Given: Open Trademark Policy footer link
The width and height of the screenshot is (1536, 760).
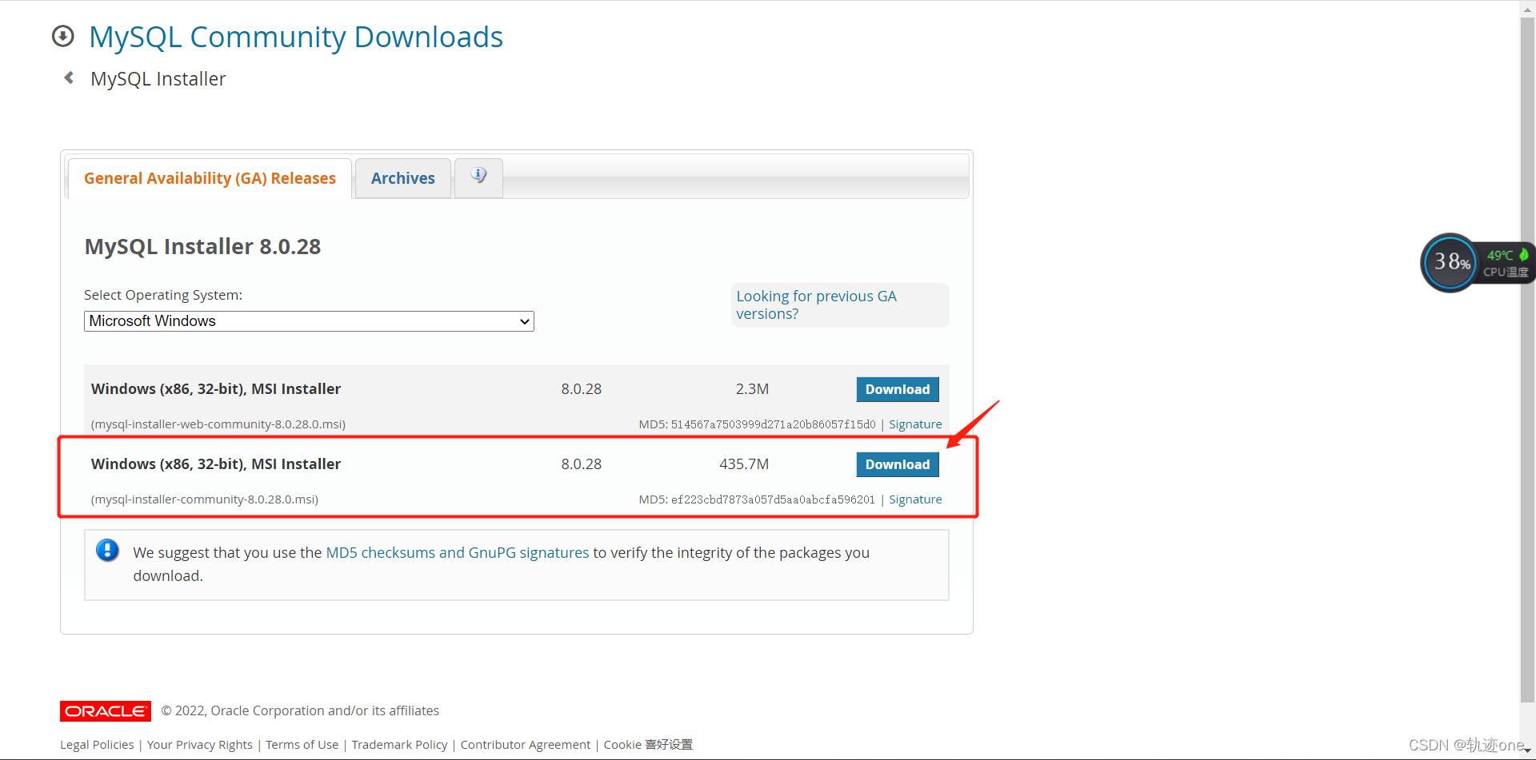Looking at the screenshot, I should tap(399, 745).
